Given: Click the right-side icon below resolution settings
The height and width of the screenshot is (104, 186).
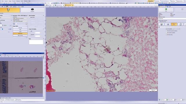Looking at the screenshot, I should tap(26, 24).
